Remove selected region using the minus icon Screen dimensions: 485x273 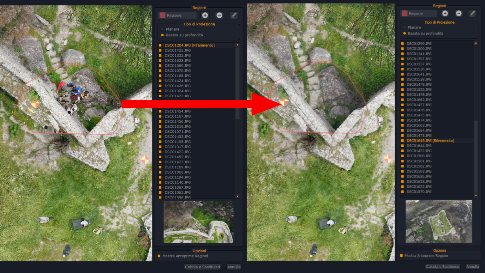pos(219,15)
